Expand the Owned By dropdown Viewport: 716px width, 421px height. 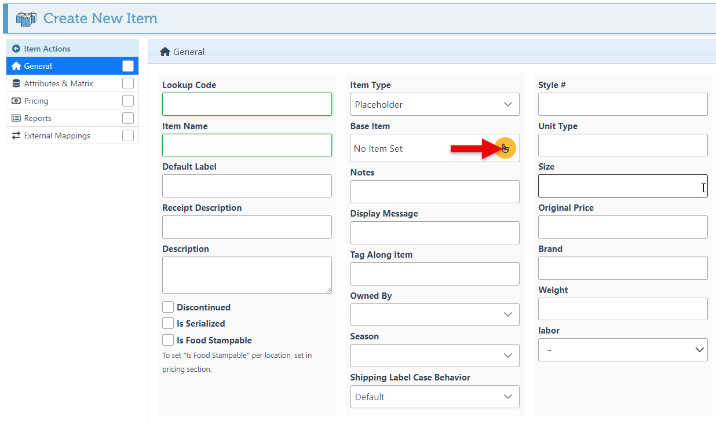(434, 314)
